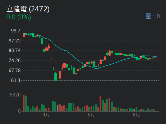The image size is (166, 124).
Task: Click the price change text 0 0 (0%)
Action: [x=19, y=17]
